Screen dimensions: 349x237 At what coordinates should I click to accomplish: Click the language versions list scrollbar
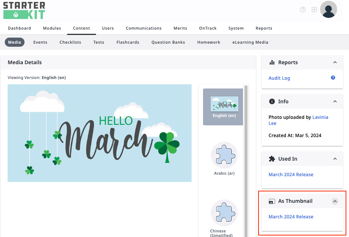(x=246, y=161)
